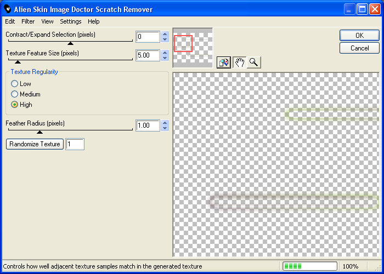Click the Alien Skin title bar icon
The height and width of the screenshot is (274, 384).
click(x=8, y=9)
